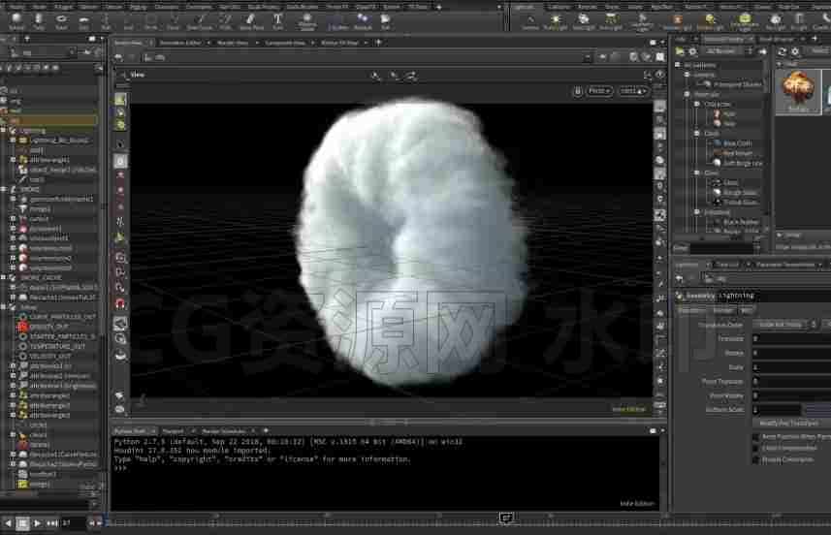Play the timeline forward
The height and width of the screenshot is (535, 831).
pyautogui.click(x=37, y=523)
